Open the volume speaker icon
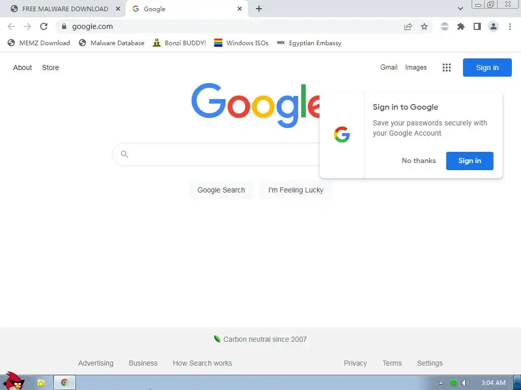The height and width of the screenshot is (390, 521). point(466,383)
